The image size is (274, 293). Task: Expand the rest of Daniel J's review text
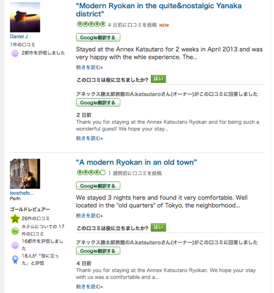pyautogui.click(x=89, y=67)
